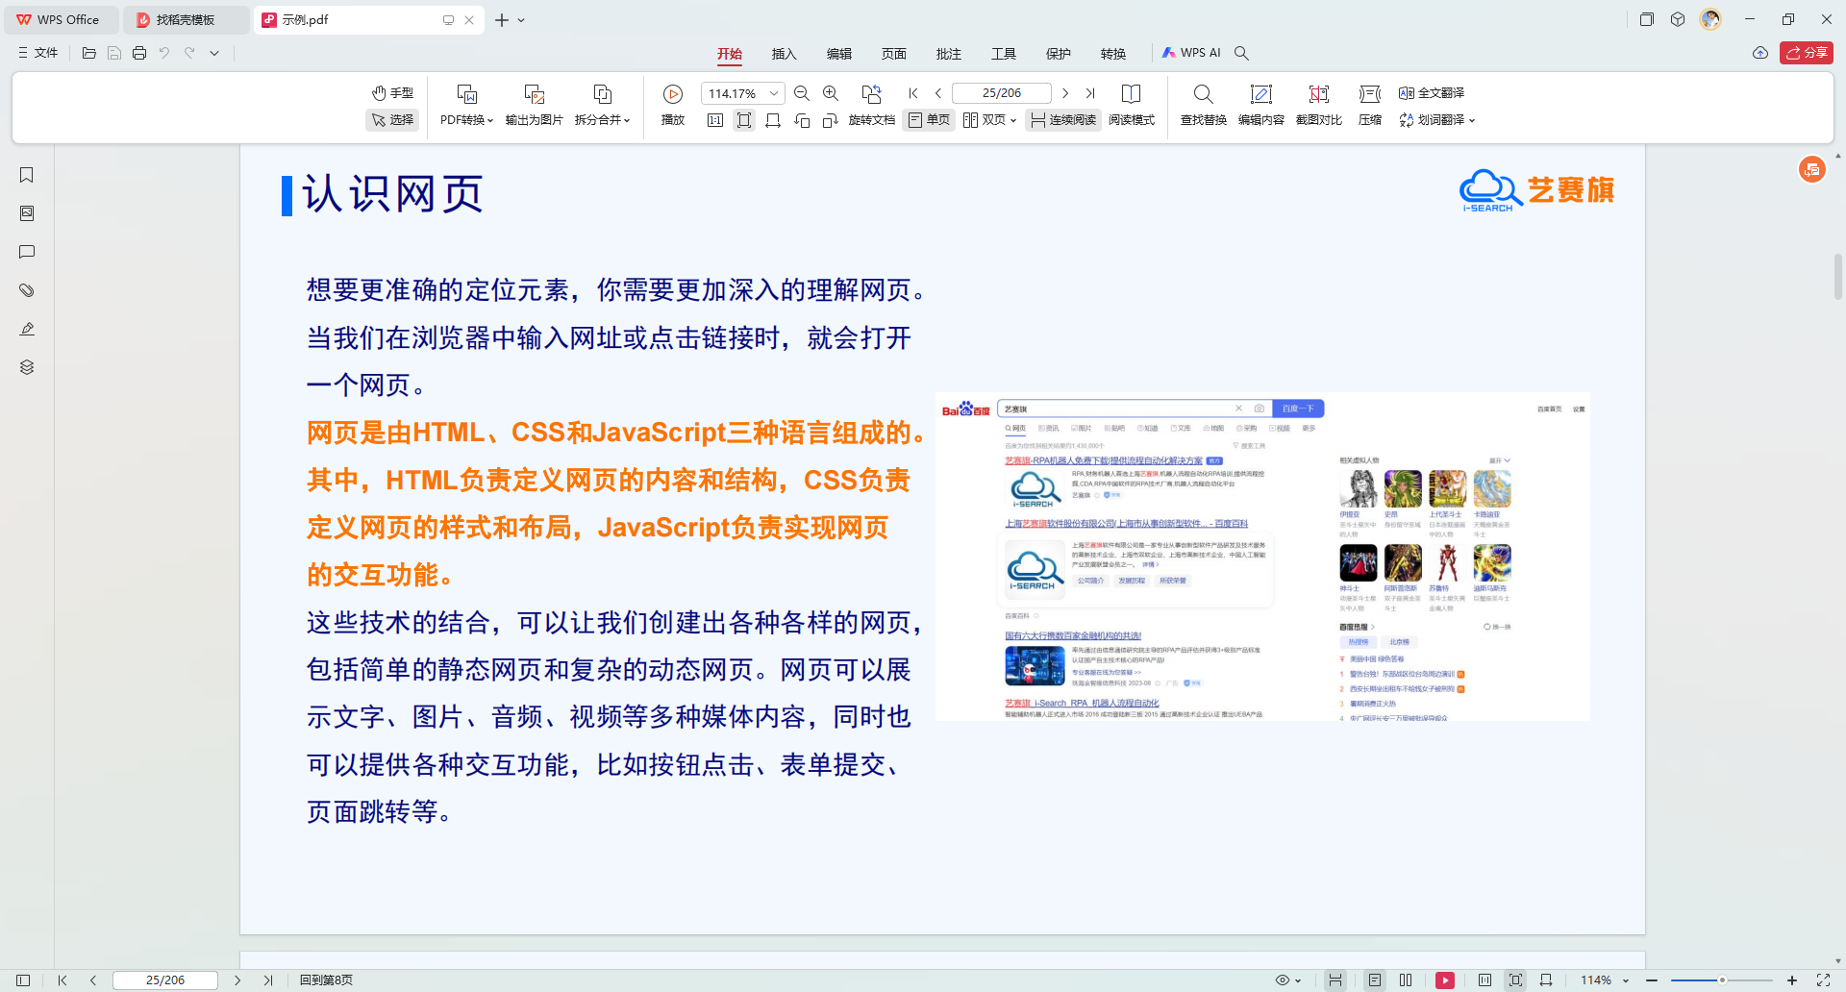Rotate page clockwise in toolbar
Image resolution: width=1846 pixels, height=992 pixels.
[x=831, y=120]
